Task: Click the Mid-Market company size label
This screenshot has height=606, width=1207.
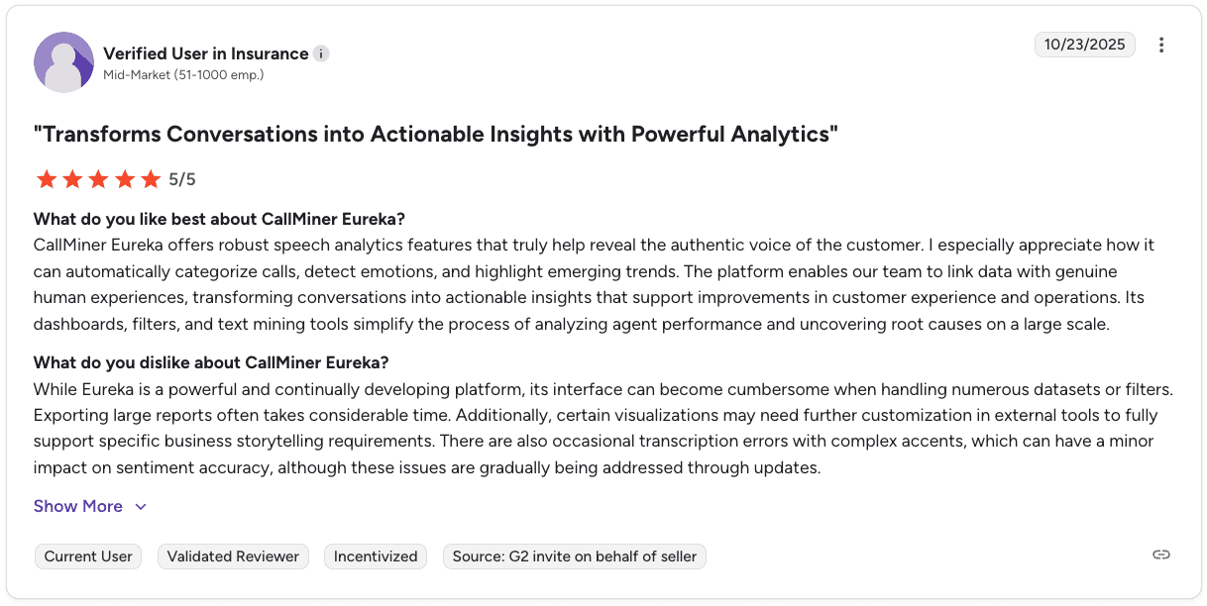Action: [183, 75]
